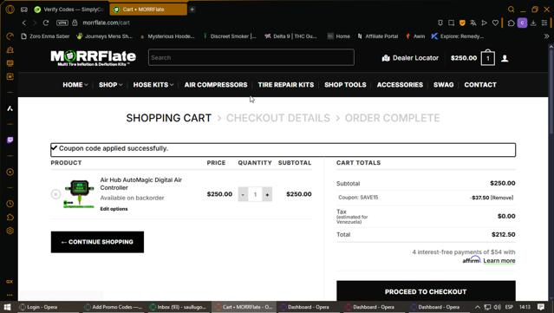Click the PROCEED TO CHECKOUT button
The height and width of the screenshot is (313, 554).
pyautogui.click(x=426, y=291)
